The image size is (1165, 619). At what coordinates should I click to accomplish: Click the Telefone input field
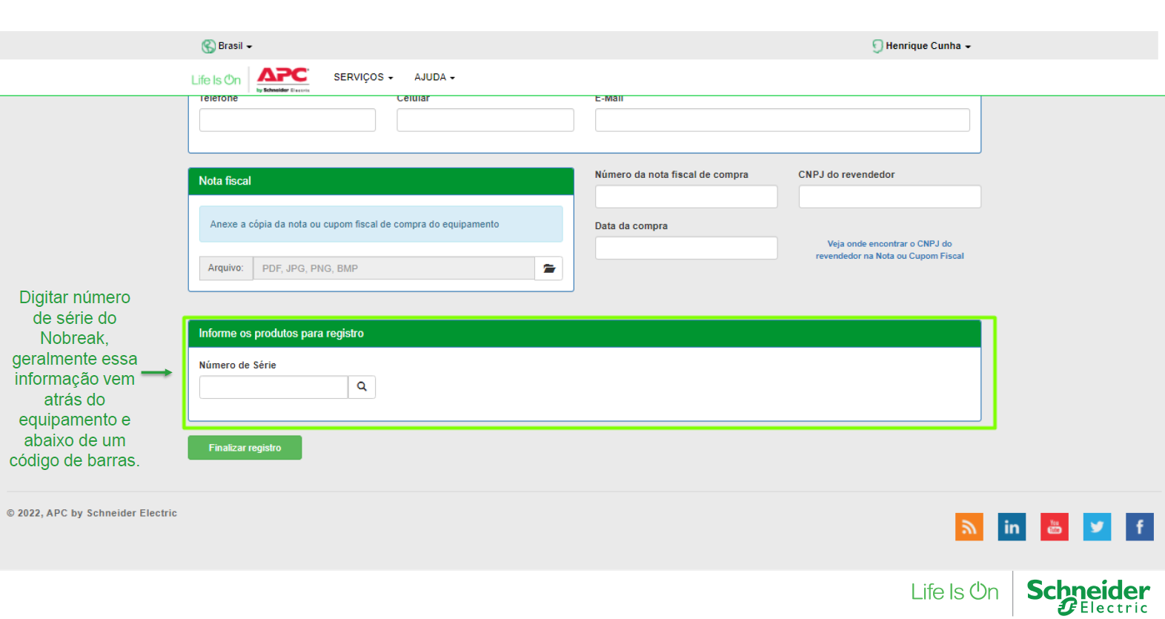[x=288, y=120]
